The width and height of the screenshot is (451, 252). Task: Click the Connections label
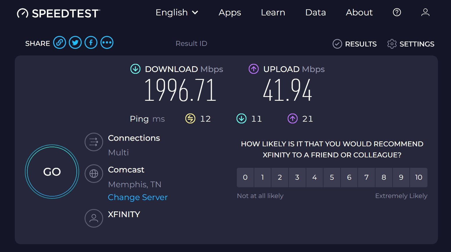point(134,138)
